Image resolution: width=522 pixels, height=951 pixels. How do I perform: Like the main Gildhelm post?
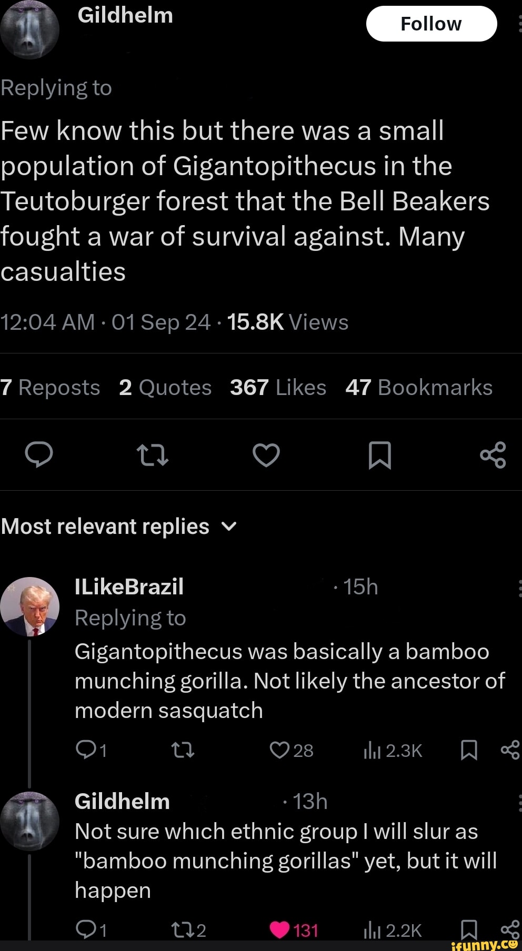266,455
